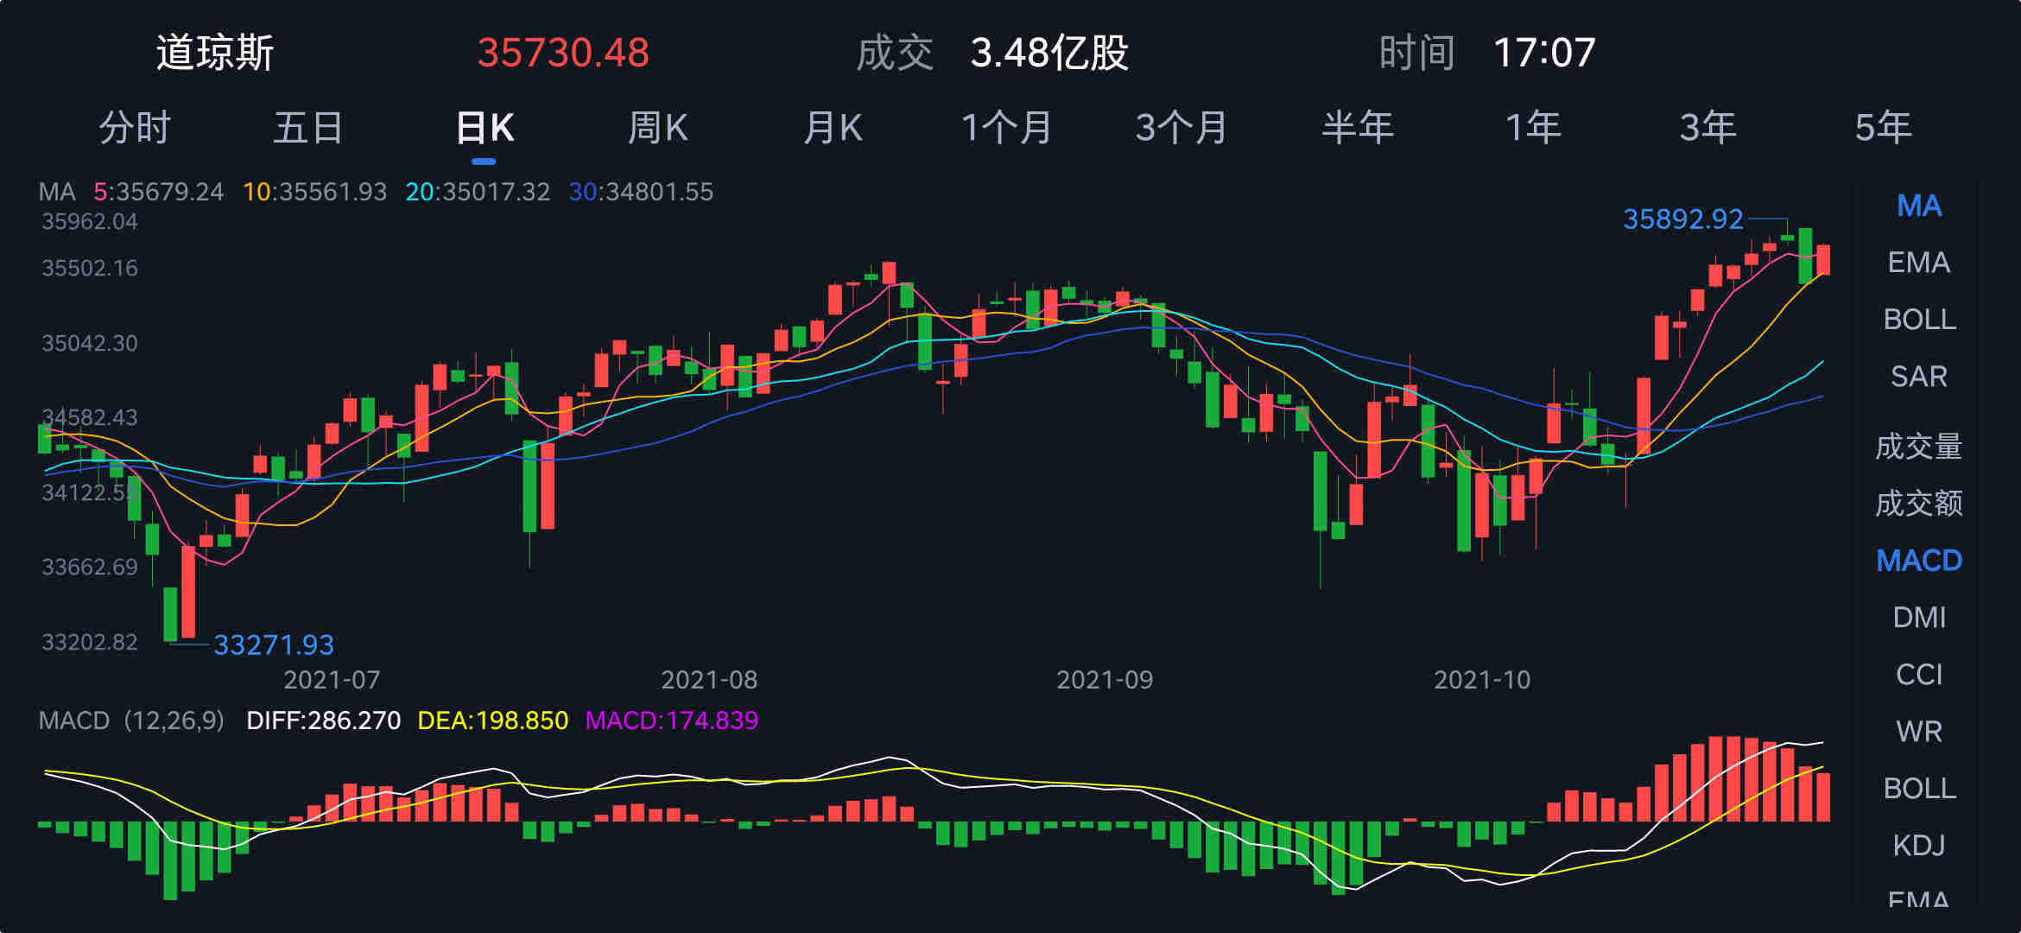Screen dimensions: 2021x933
Task: Select the MA indicator in sidebar
Action: point(1919,206)
